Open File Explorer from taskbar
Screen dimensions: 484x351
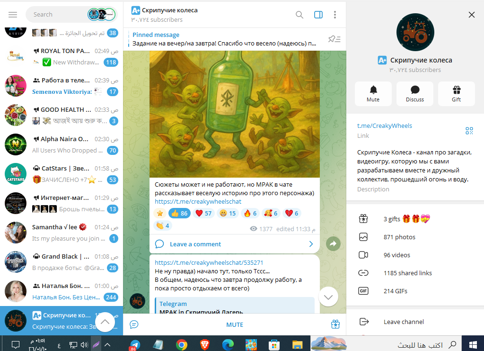click(x=297, y=344)
